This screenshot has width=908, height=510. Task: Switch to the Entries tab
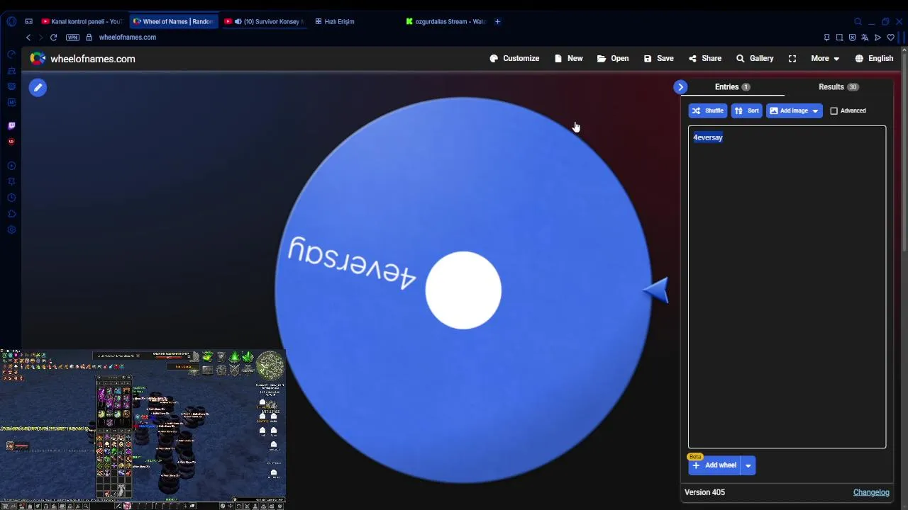point(732,87)
